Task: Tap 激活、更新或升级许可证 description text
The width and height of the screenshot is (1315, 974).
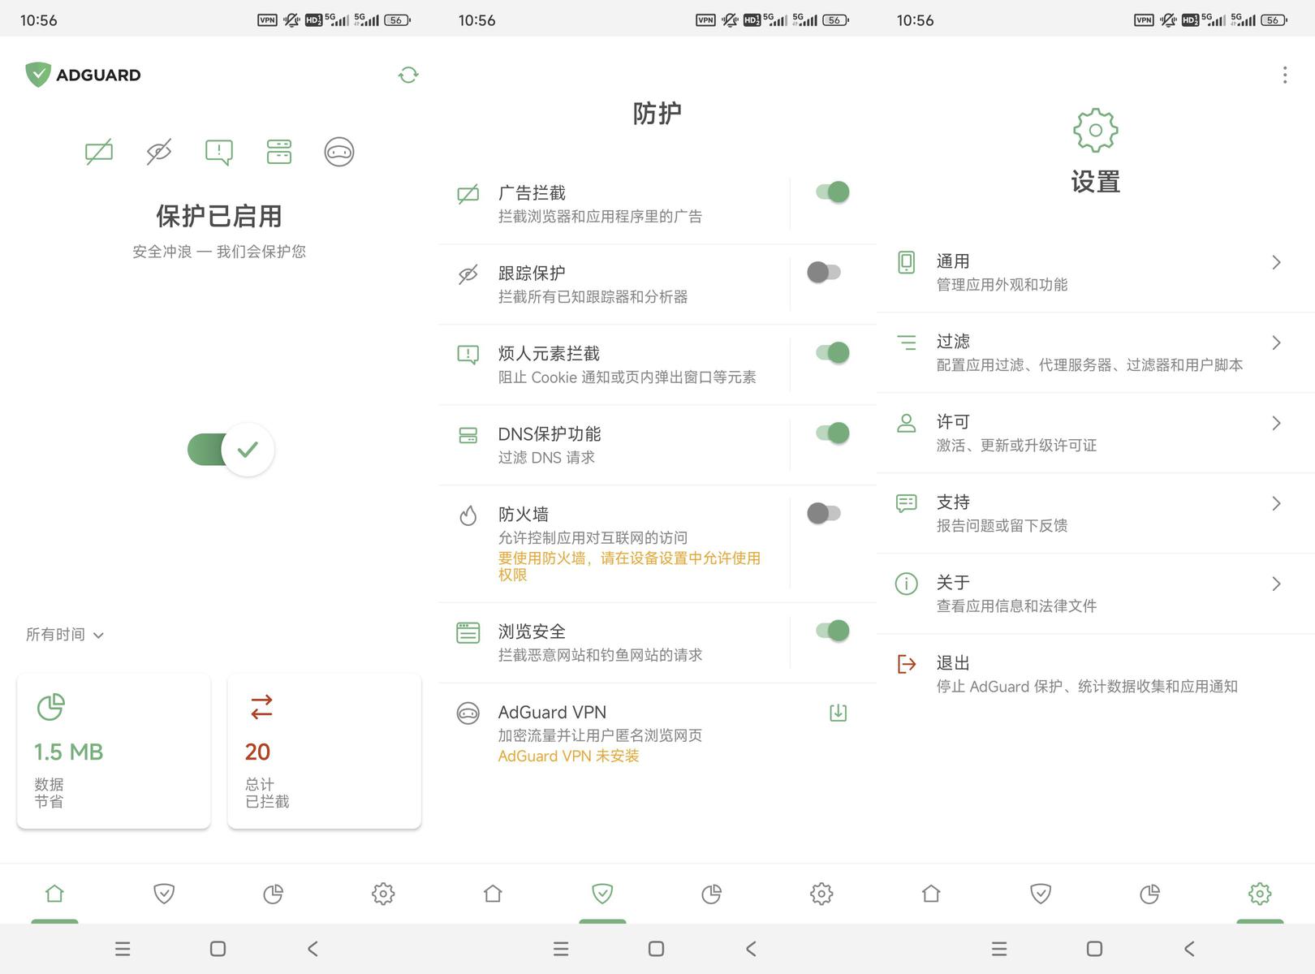Action: [x=1016, y=446]
